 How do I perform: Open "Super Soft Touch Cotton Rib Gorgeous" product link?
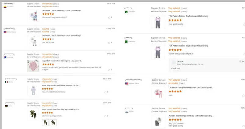(62, 61)
